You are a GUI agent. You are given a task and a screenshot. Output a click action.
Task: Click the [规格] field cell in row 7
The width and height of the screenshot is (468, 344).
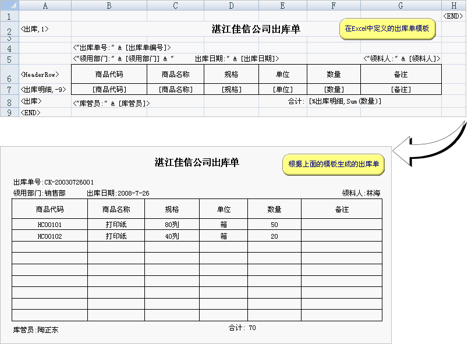coord(231,89)
